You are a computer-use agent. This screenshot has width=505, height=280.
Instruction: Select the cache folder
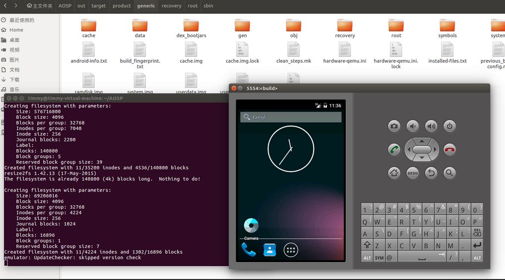pyautogui.click(x=89, y=28)
